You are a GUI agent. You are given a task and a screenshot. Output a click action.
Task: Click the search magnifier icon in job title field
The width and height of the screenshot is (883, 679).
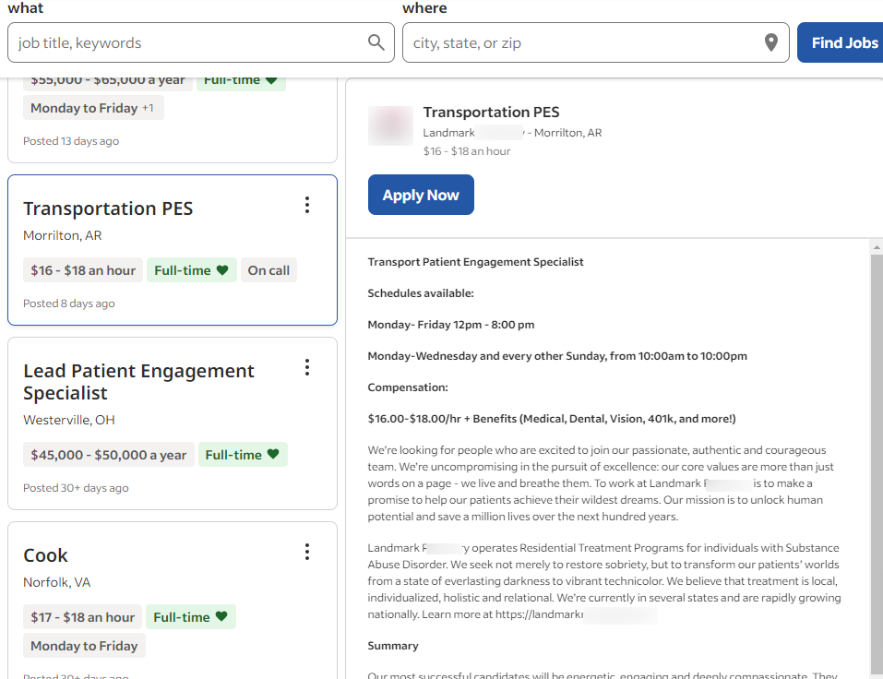tap(376, 42)
